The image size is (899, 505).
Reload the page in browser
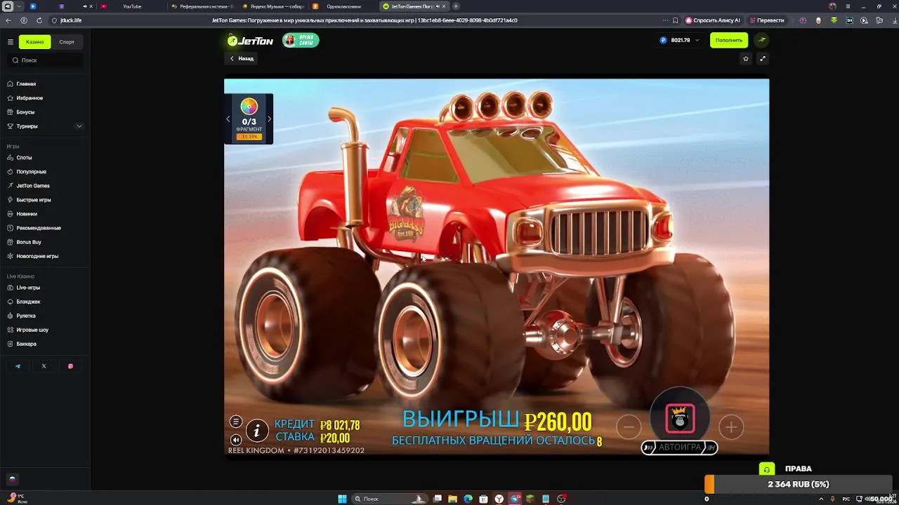coord(39,20)
